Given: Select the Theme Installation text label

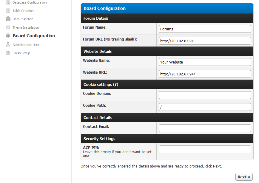Looking at the screenshot, I should (x=26, y=27).
